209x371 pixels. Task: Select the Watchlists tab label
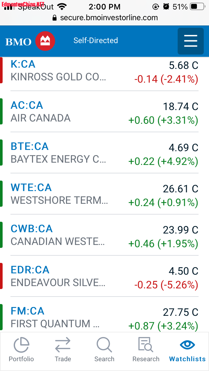187,359
